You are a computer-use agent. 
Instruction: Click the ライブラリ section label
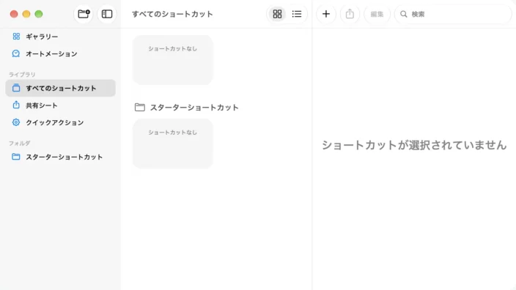22,74
